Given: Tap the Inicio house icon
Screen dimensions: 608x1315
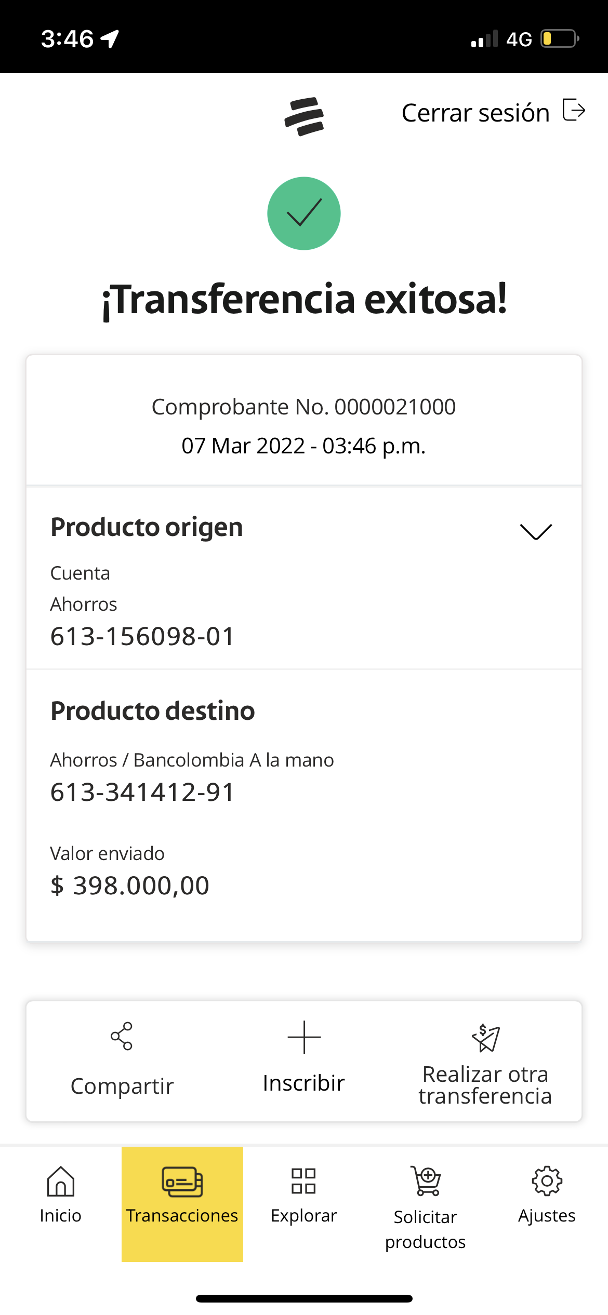Looking at the screenshot, I should pyautogui.click(x=61, y=1181).
